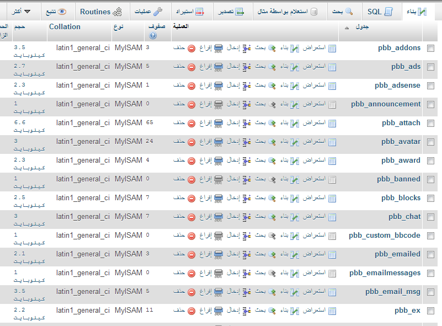Click the red drop icon for pbb_ex

[x=191, y=311]
